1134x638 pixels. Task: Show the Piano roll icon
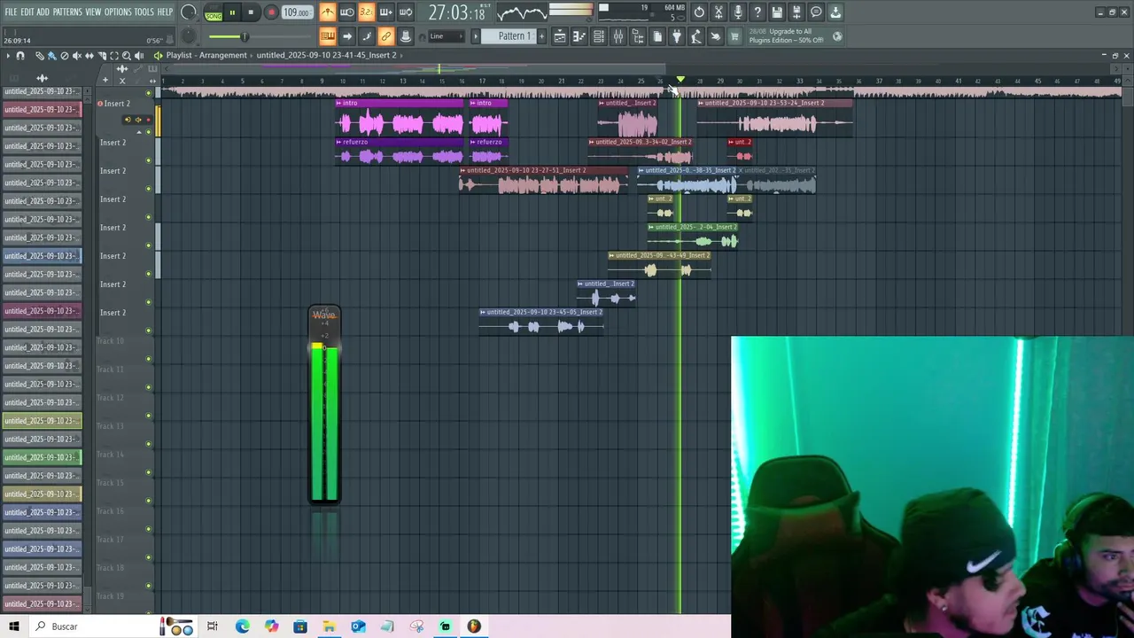[x=579, y=36]
